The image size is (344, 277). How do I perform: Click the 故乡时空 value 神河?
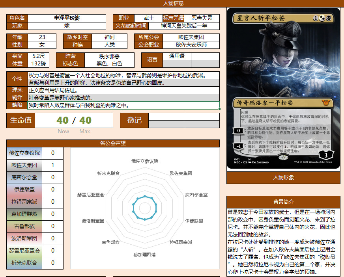(109, 37)
